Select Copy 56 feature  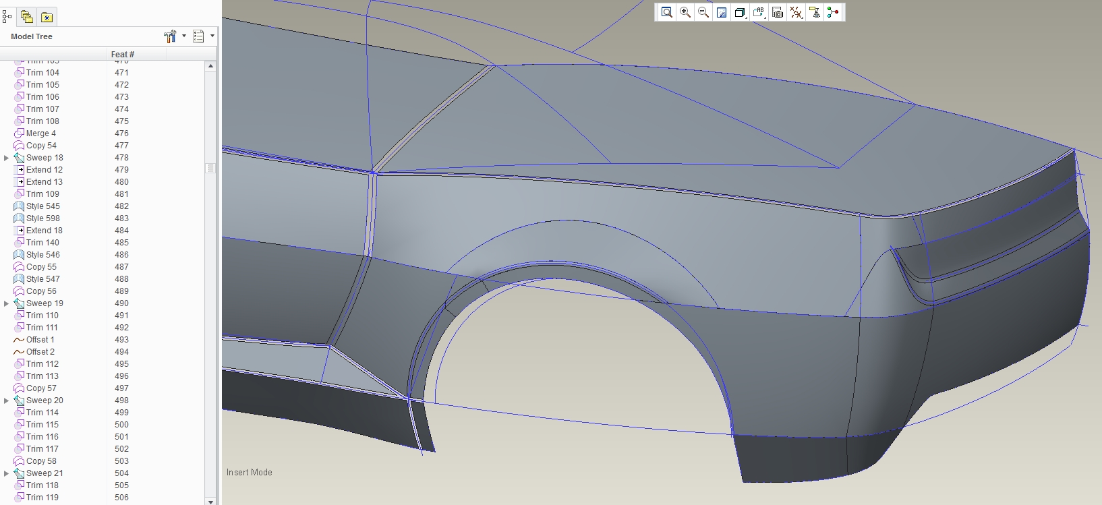point(41,291)
